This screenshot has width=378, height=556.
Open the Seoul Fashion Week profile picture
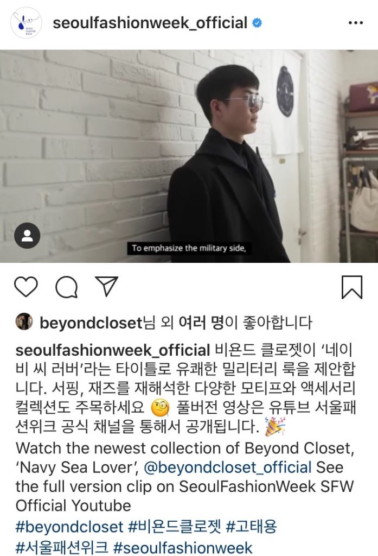pyautogui.click(x=26, y=23)
